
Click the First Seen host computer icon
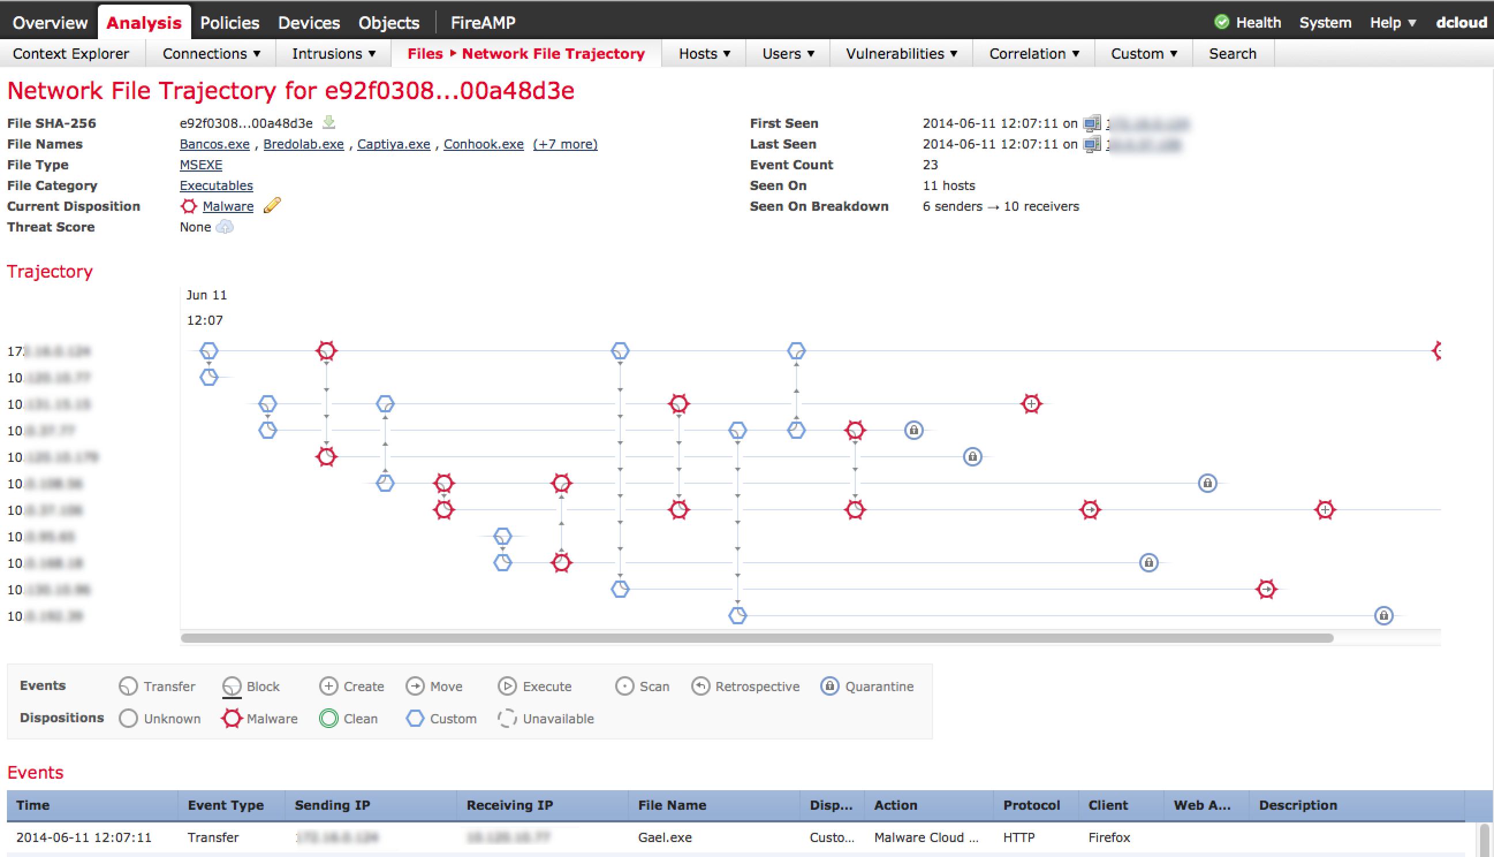coord(1091,123)
